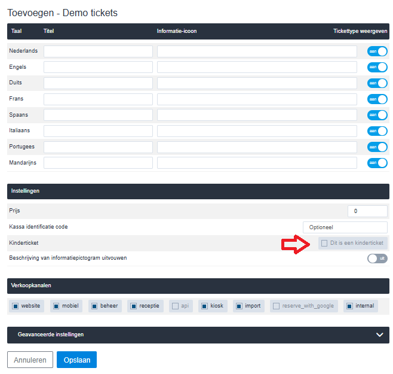Toggle Nederlands ticket type display switch
Image resolution: width=393 pixels, height=374 pixels.
377,51
